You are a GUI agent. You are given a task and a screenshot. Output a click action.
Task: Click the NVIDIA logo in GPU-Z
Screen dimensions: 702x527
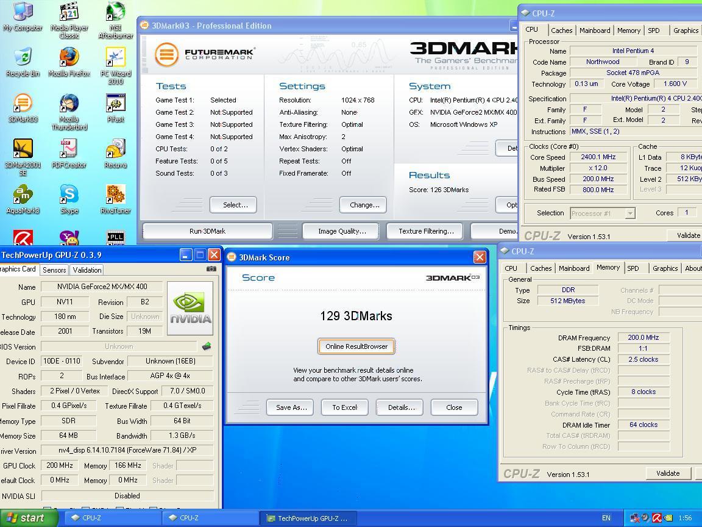(190, 308)
